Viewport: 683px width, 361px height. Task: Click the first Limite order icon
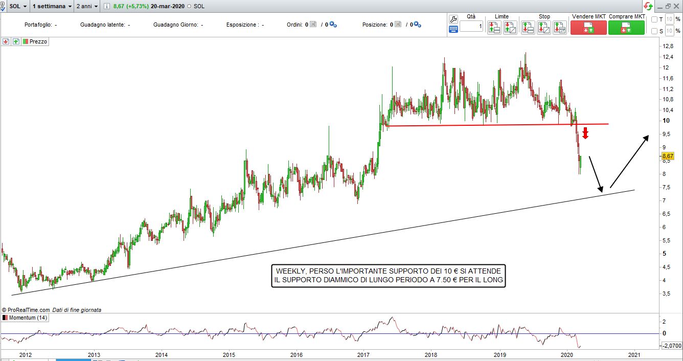tap(494, 28)
